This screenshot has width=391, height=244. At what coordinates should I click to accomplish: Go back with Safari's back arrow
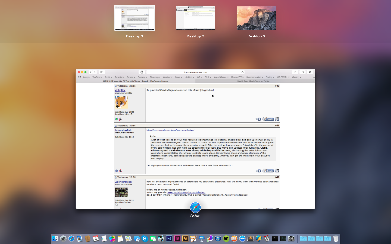click(91, 72)
